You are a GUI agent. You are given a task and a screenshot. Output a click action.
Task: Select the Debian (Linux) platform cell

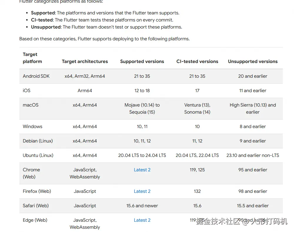(38, 141)
